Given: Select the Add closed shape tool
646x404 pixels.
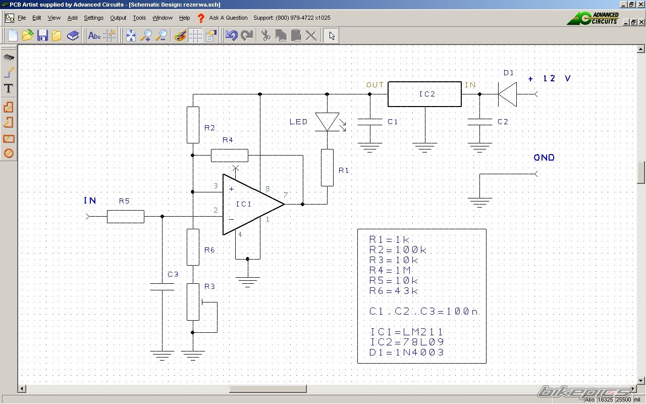Looking at the screenshot, I should (x=9, y=107).
